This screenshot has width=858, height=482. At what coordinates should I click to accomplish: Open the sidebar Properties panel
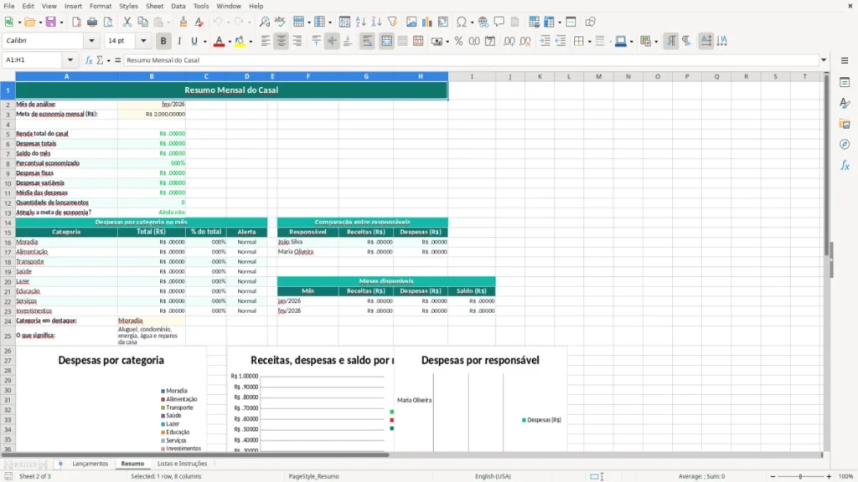845,83
